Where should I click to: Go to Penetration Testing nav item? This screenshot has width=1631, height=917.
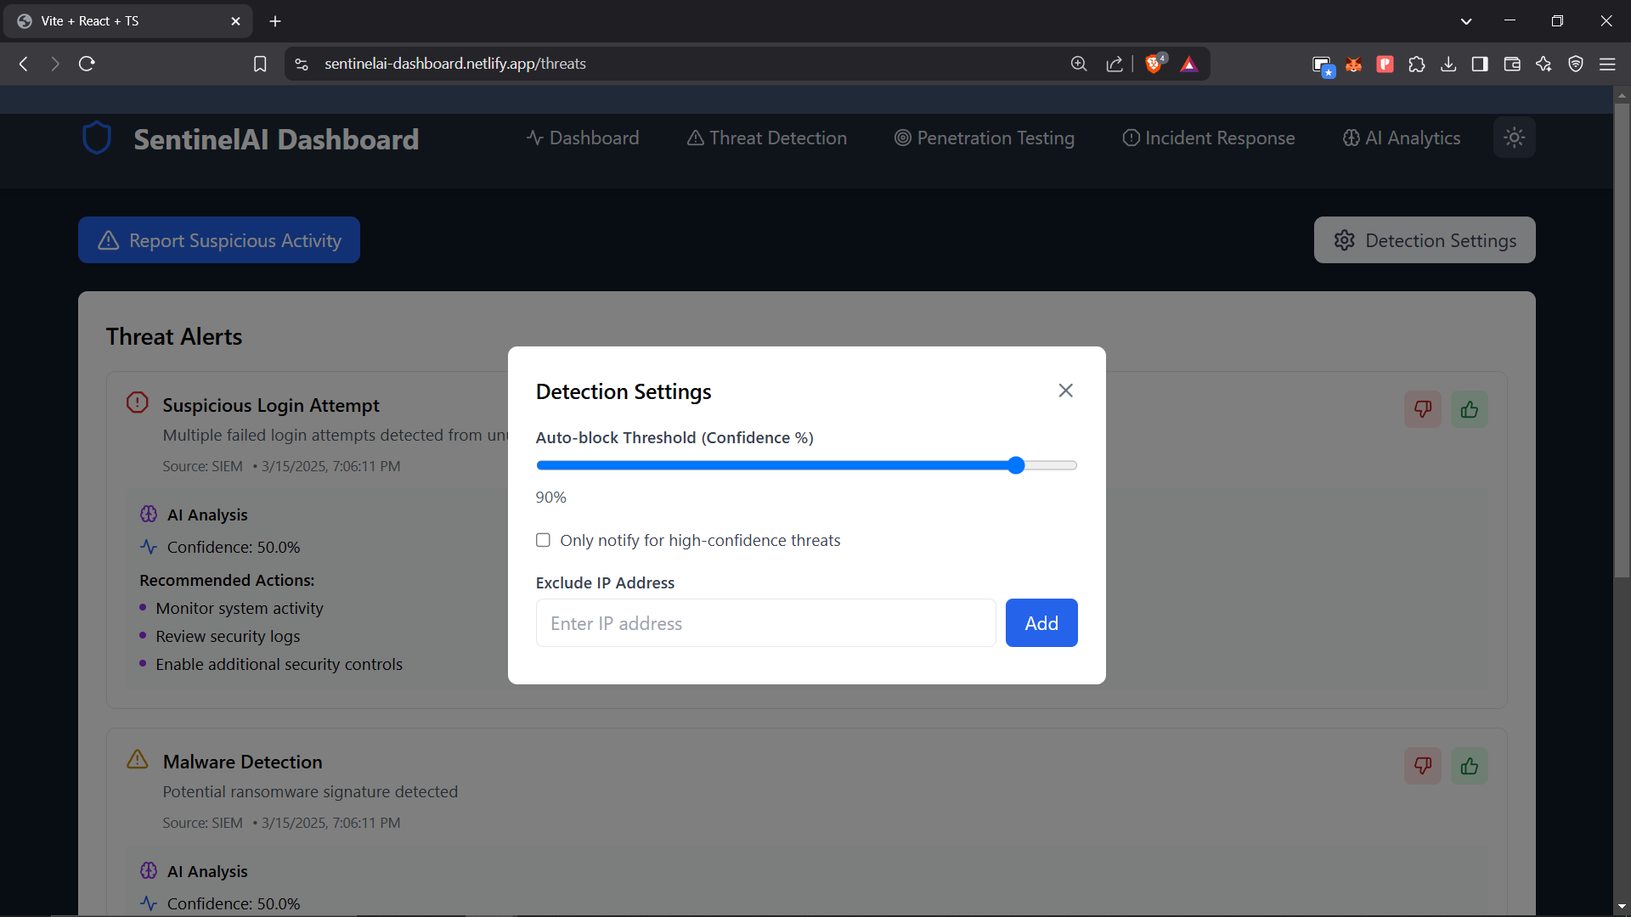[984, 138]
